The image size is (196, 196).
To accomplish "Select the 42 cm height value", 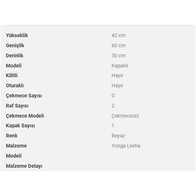I will point(118,35).
